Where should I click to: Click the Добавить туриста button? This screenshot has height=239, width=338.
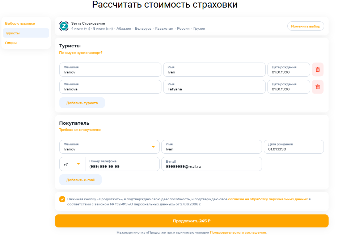(82, 103)
